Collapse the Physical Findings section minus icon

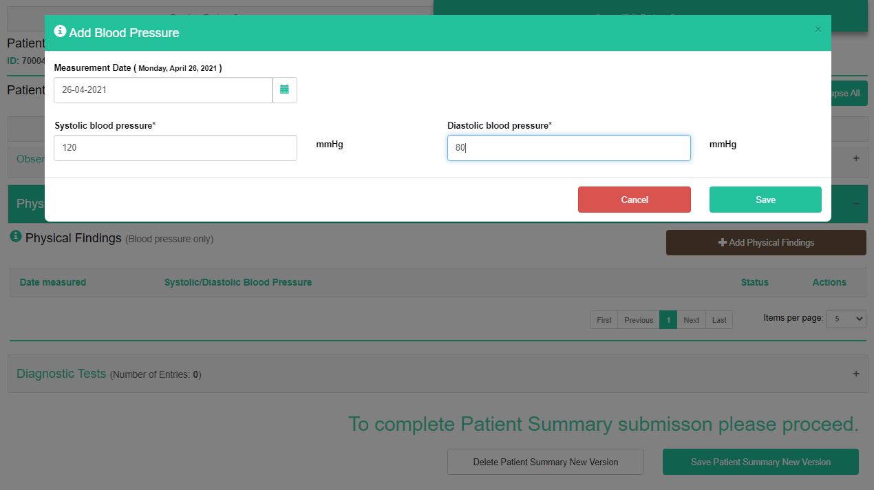(855, 204)
